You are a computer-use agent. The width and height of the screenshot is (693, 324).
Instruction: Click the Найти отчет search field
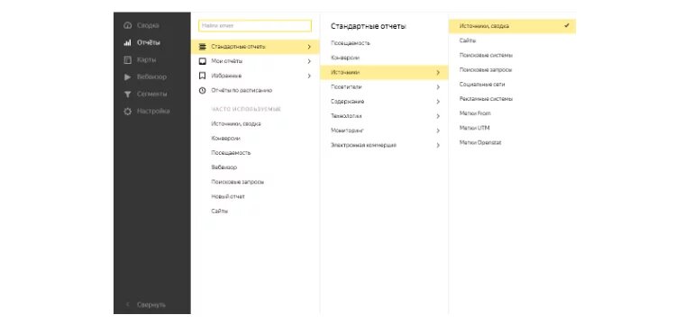(255, 26)
